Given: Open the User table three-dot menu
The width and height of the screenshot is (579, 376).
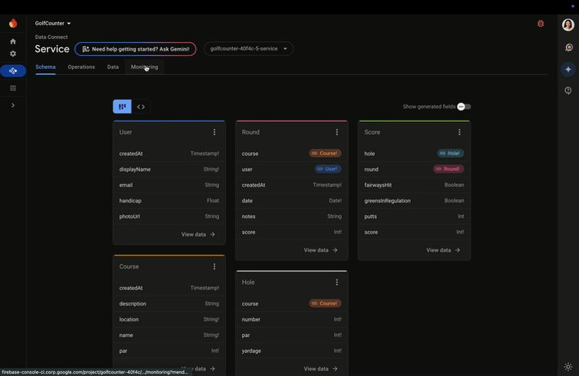Looking at the screenshot, I should [214, 132].
